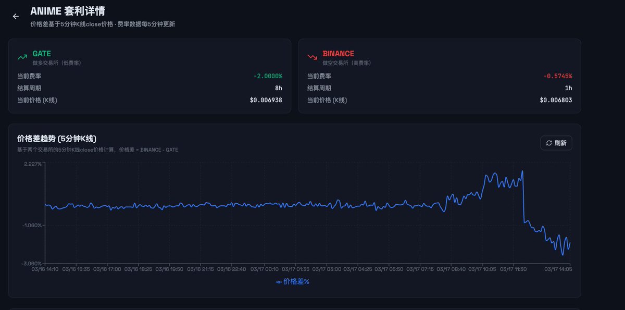This screenshot has height=310, width=625.
Task: Click the peak point of the price-difference line
Action: 522,171
